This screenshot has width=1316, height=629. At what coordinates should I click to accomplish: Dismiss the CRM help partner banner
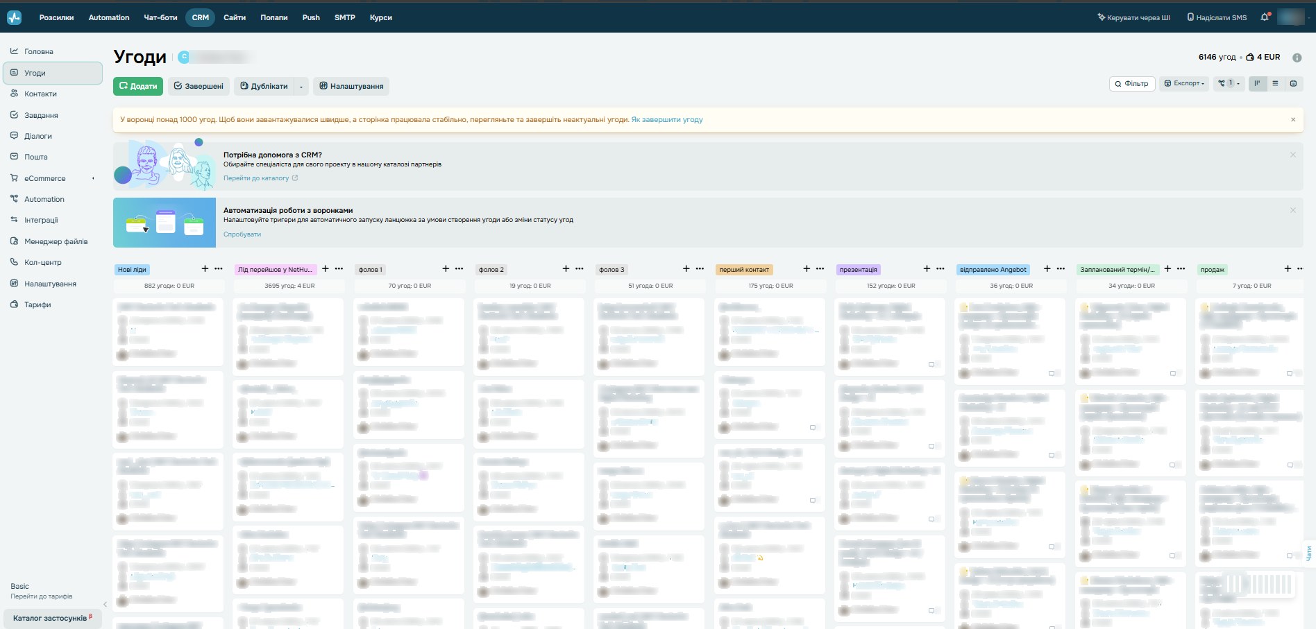click(x=1293, y=155)
